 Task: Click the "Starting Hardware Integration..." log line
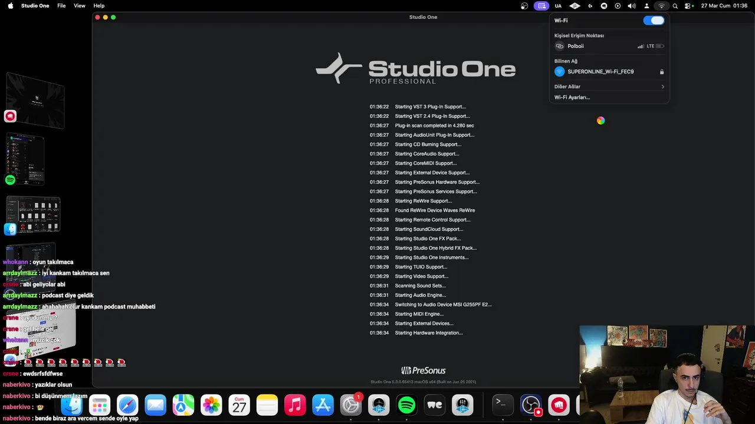pos(429,333)
